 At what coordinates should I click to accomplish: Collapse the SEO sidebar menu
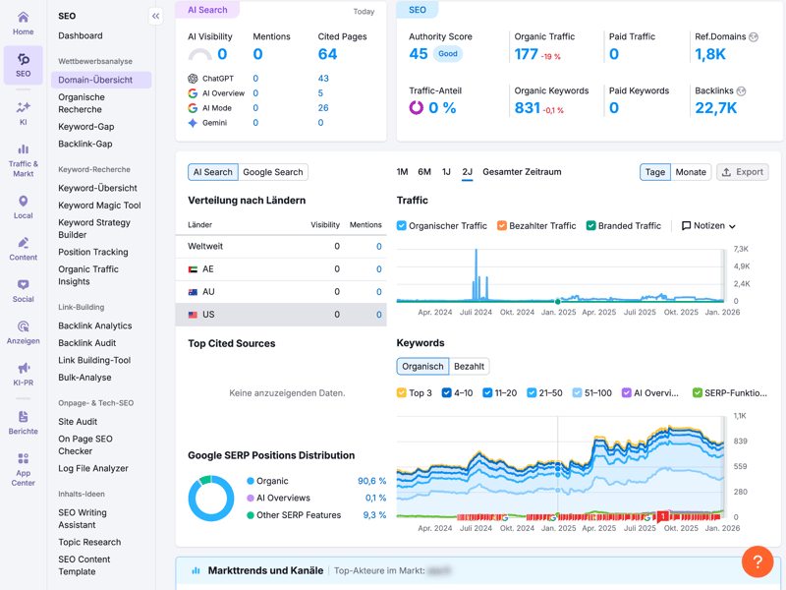point(155,16)
